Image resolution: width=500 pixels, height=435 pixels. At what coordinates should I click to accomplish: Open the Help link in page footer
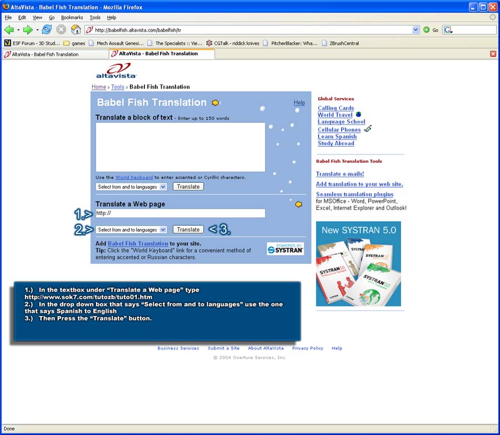coord(337,348)
